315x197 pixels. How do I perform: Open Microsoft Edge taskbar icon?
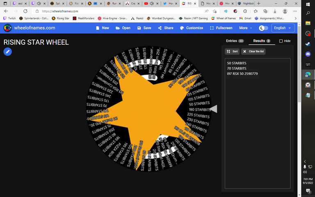pyautogui.click(x=308, y=75)
